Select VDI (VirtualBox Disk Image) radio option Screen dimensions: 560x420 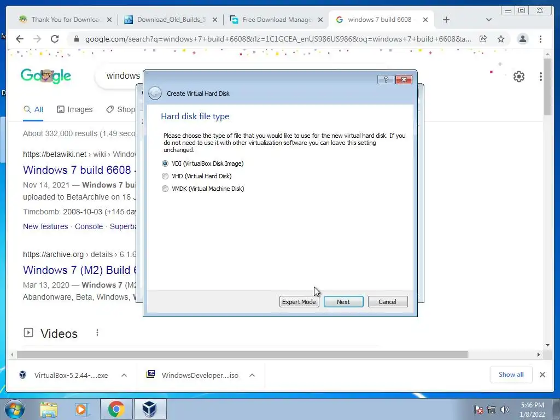(x=202, y=164)
